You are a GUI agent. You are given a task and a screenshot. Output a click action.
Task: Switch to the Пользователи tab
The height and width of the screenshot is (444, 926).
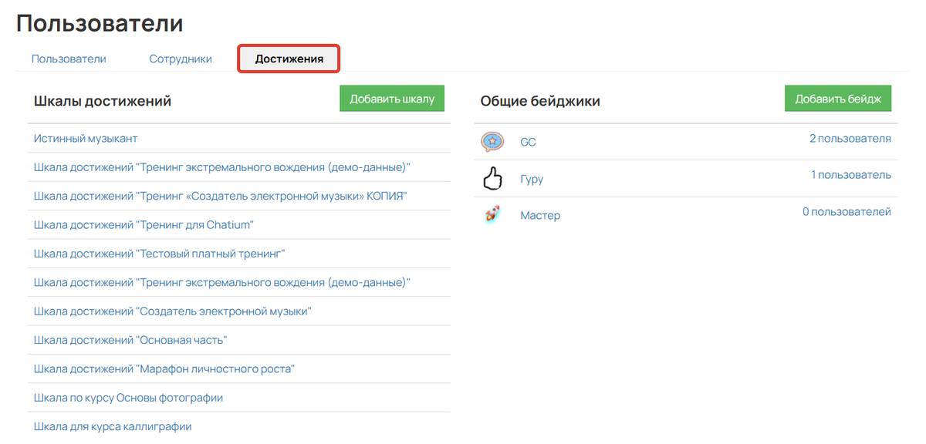[68, 58]
